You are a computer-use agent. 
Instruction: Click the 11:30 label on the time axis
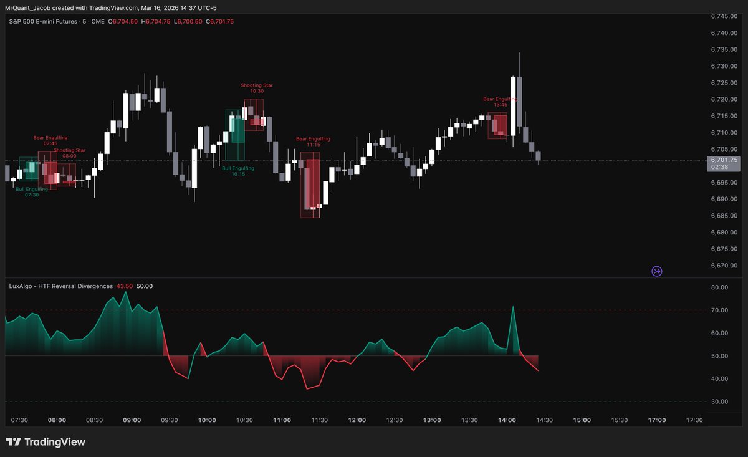pos(319,420)
